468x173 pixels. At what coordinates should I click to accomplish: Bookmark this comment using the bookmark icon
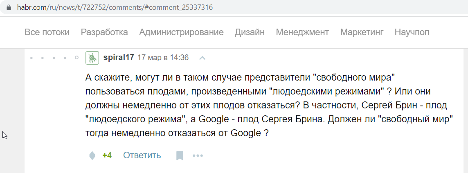179,155
